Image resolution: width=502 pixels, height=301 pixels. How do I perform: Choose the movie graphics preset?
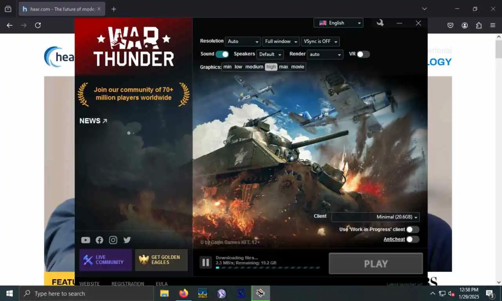click(298, 67)
